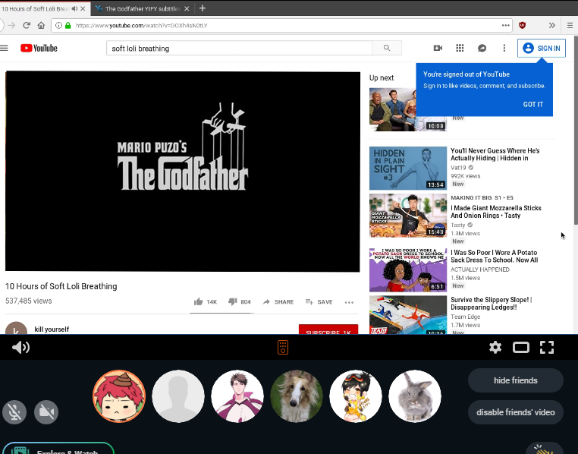Screen dimensions: 578x454
Task: Reload the page with browser refresh icon
Action: 27,26
